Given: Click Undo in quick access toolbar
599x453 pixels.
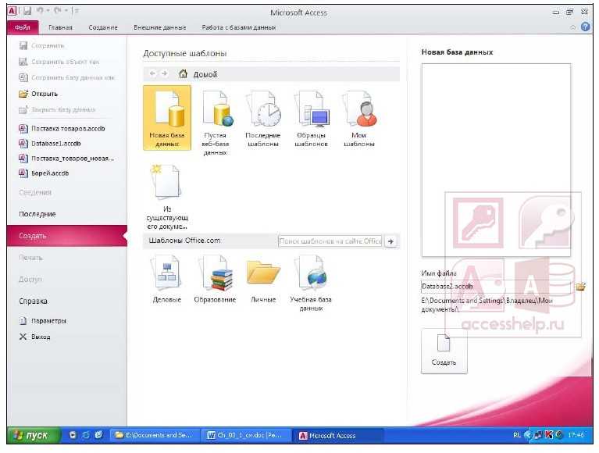Looking at the screenshot, I should pos(40,11).
